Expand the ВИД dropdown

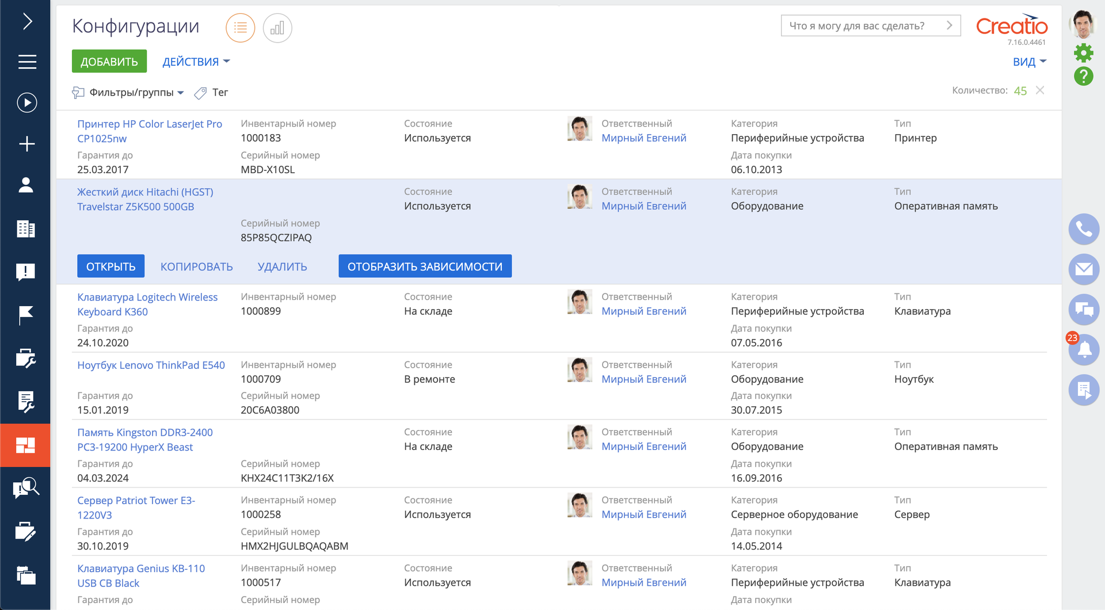coord(1030,62)
